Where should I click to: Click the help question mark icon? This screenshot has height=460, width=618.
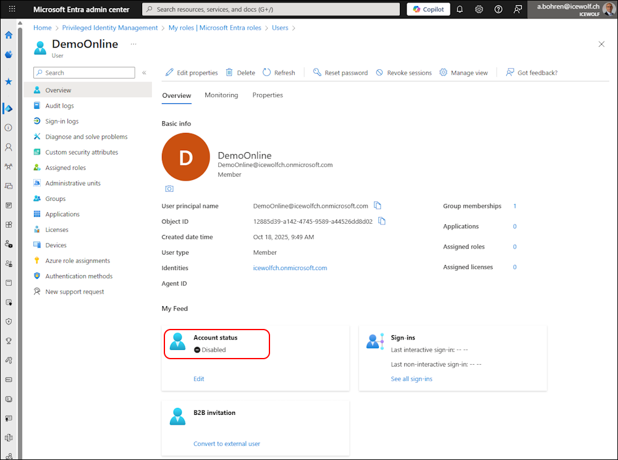click(x=499, y=9)
